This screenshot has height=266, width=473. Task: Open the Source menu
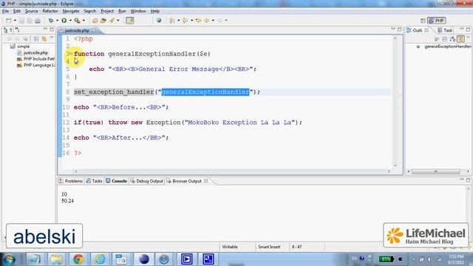click(31, 11)
